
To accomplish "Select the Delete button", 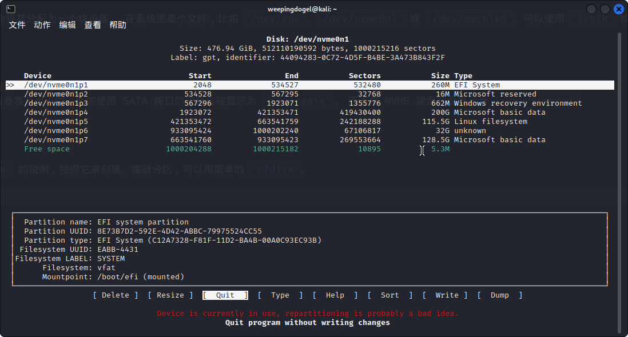I will coord(116,295).
